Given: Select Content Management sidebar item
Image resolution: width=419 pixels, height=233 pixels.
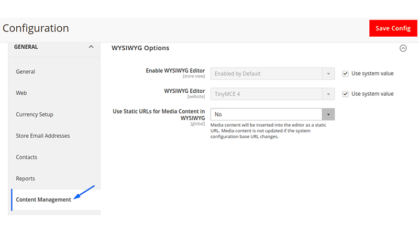Looking at the screenshot, I should 43,199.
